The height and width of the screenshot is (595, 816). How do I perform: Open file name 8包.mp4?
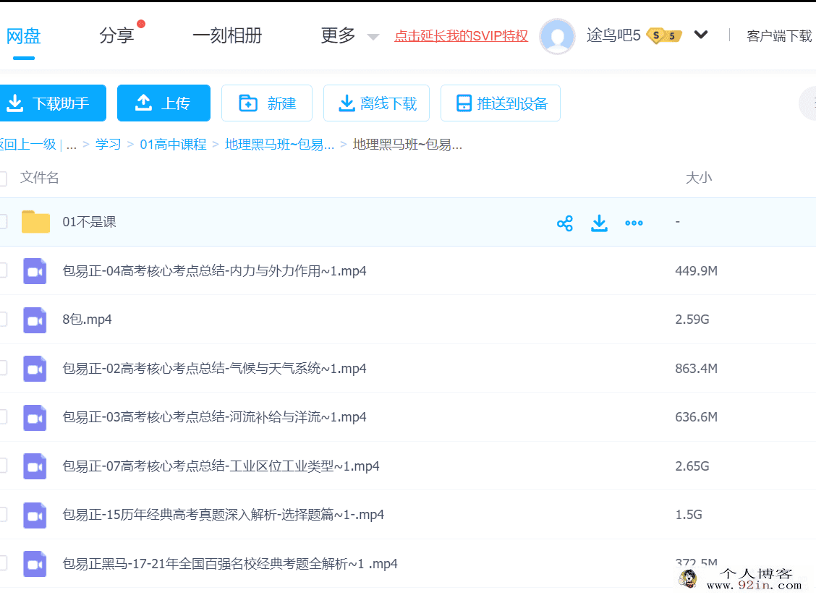[x=88, y=320]
